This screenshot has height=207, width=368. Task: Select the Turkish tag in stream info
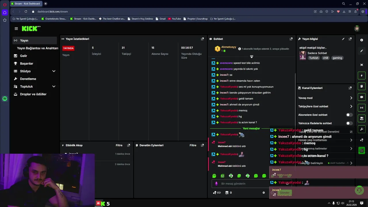(314, 58)
